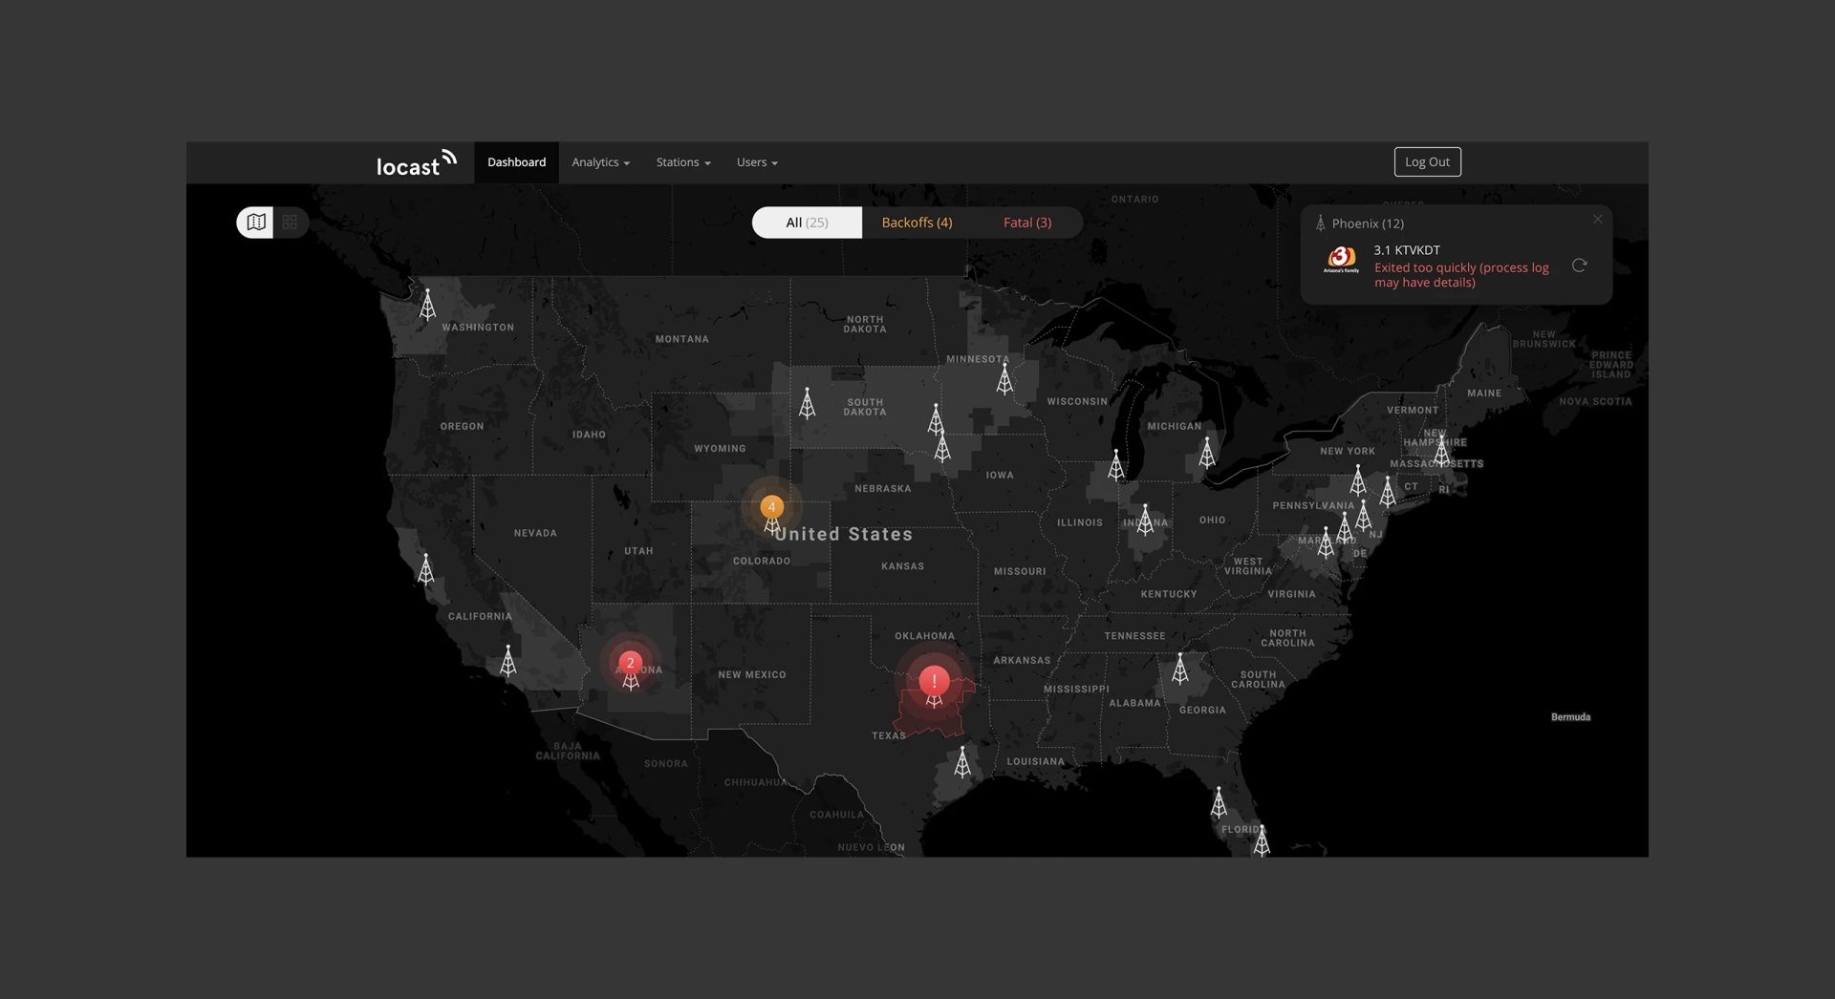Select the All (25) filter tab
This screenshot has height=999, width=1835.
click(x=806, y=222)
